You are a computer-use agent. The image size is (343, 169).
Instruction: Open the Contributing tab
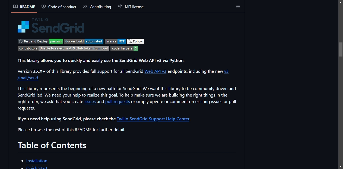[97, 6]
